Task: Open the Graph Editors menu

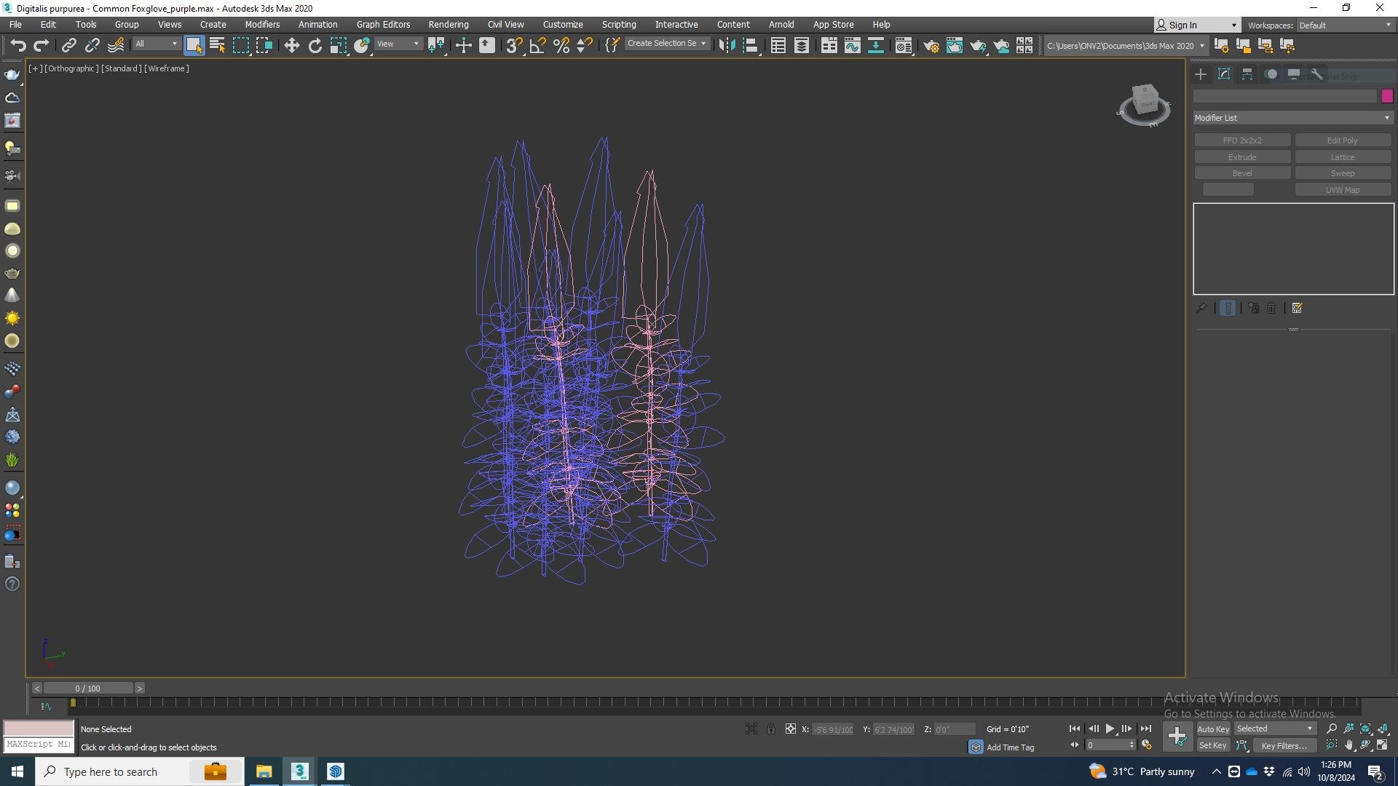Action: 383,24
